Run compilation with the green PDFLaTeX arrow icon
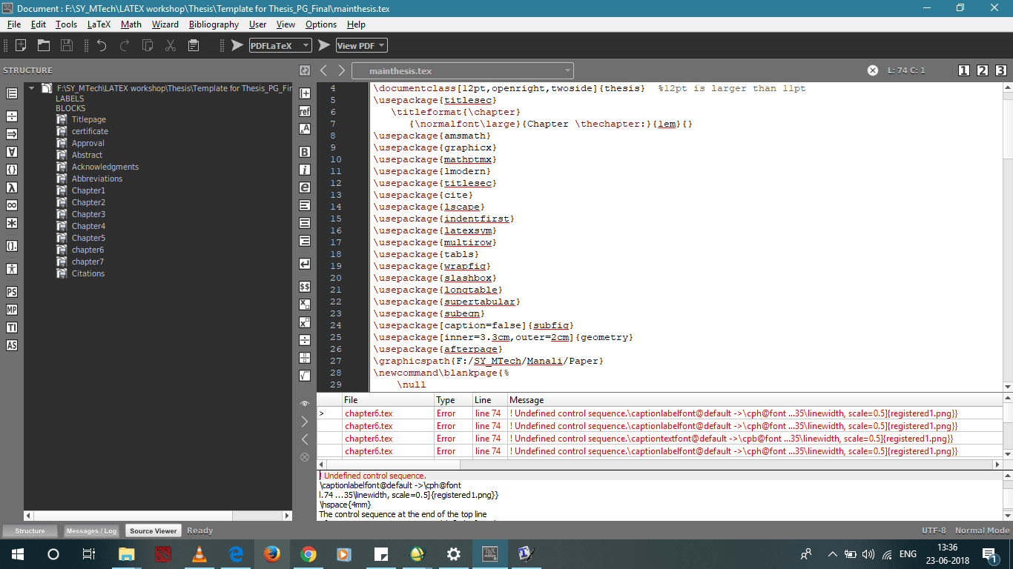The width and height of the screenshot is (1013, 569). point(237,45)
